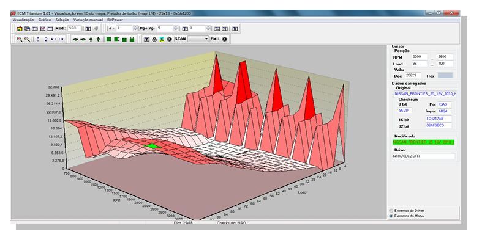The image size is (482, 237).
Task: Click the green left arrow icon
Action: [75, 40]
